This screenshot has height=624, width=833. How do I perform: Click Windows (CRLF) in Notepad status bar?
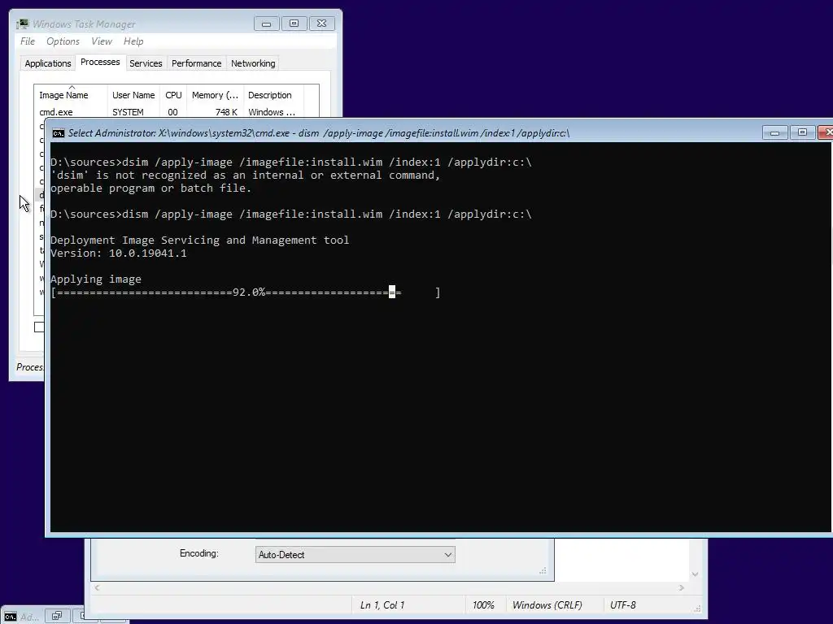tap(547, 604)
